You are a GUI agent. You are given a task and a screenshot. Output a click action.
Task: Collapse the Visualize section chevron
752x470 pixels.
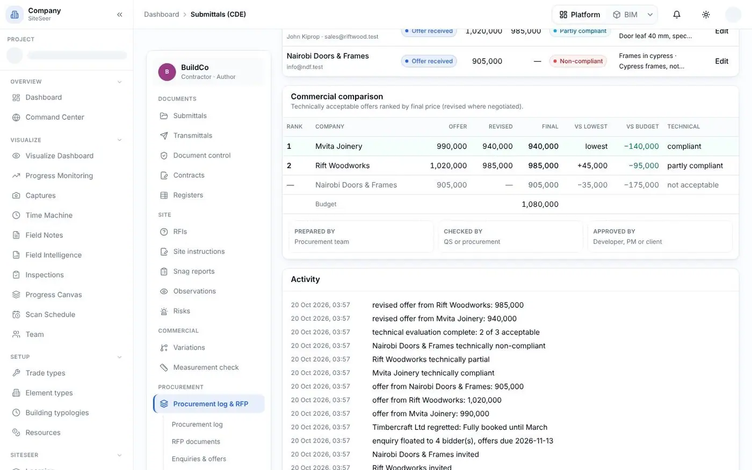119,140
